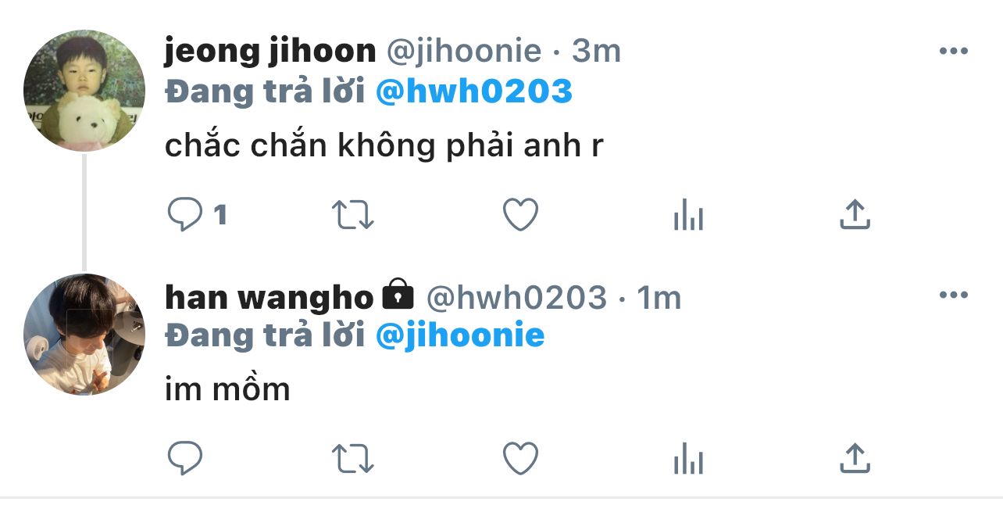Viewport: 1003px width, 505px height.
Task: Open the 'im mồm' tweet text
Action: [x=227, y=389]
